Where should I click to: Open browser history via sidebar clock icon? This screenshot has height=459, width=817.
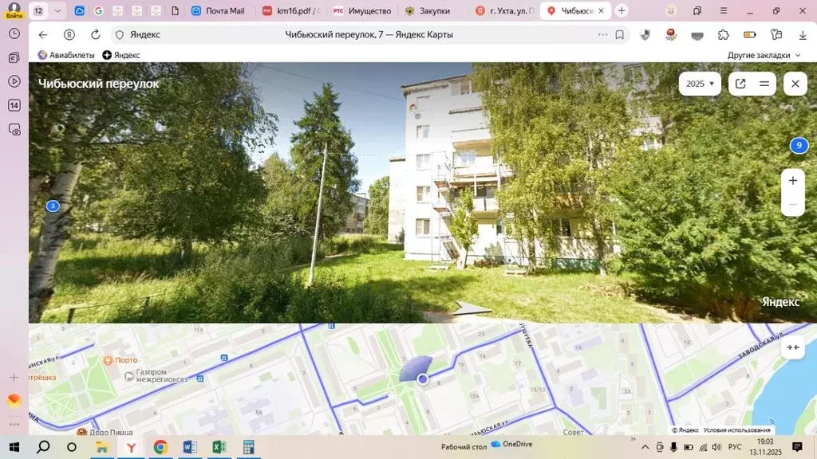(14, 33)
